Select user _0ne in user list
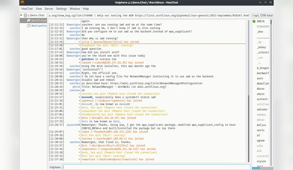293x170 pixels. coord(260,32)
